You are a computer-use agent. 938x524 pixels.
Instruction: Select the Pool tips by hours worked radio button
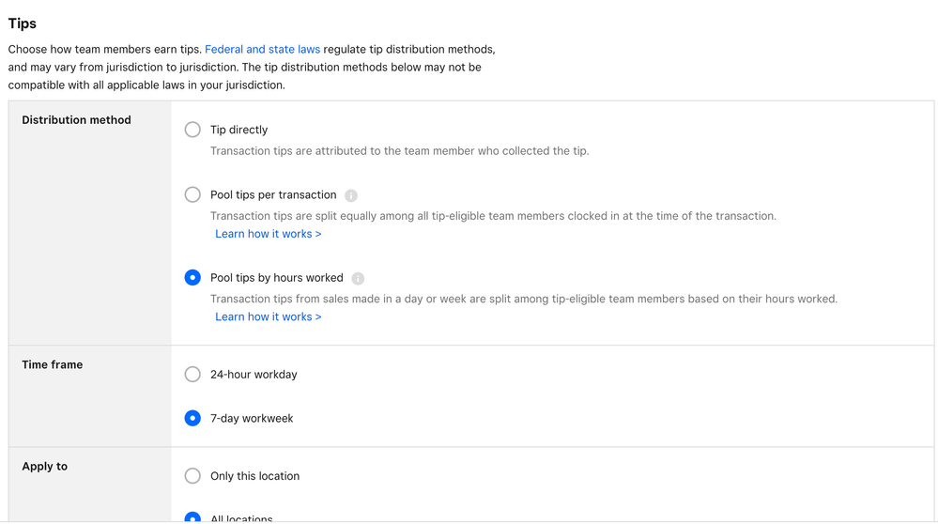click(x=192, y=277)
